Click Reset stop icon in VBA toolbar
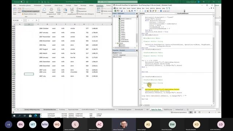233x131 pixels. (145, 11)
